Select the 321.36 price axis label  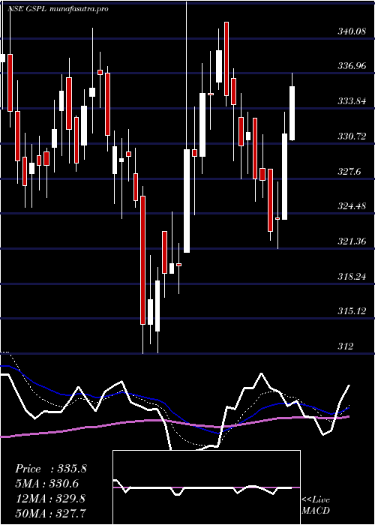click(x=352, y=241)
